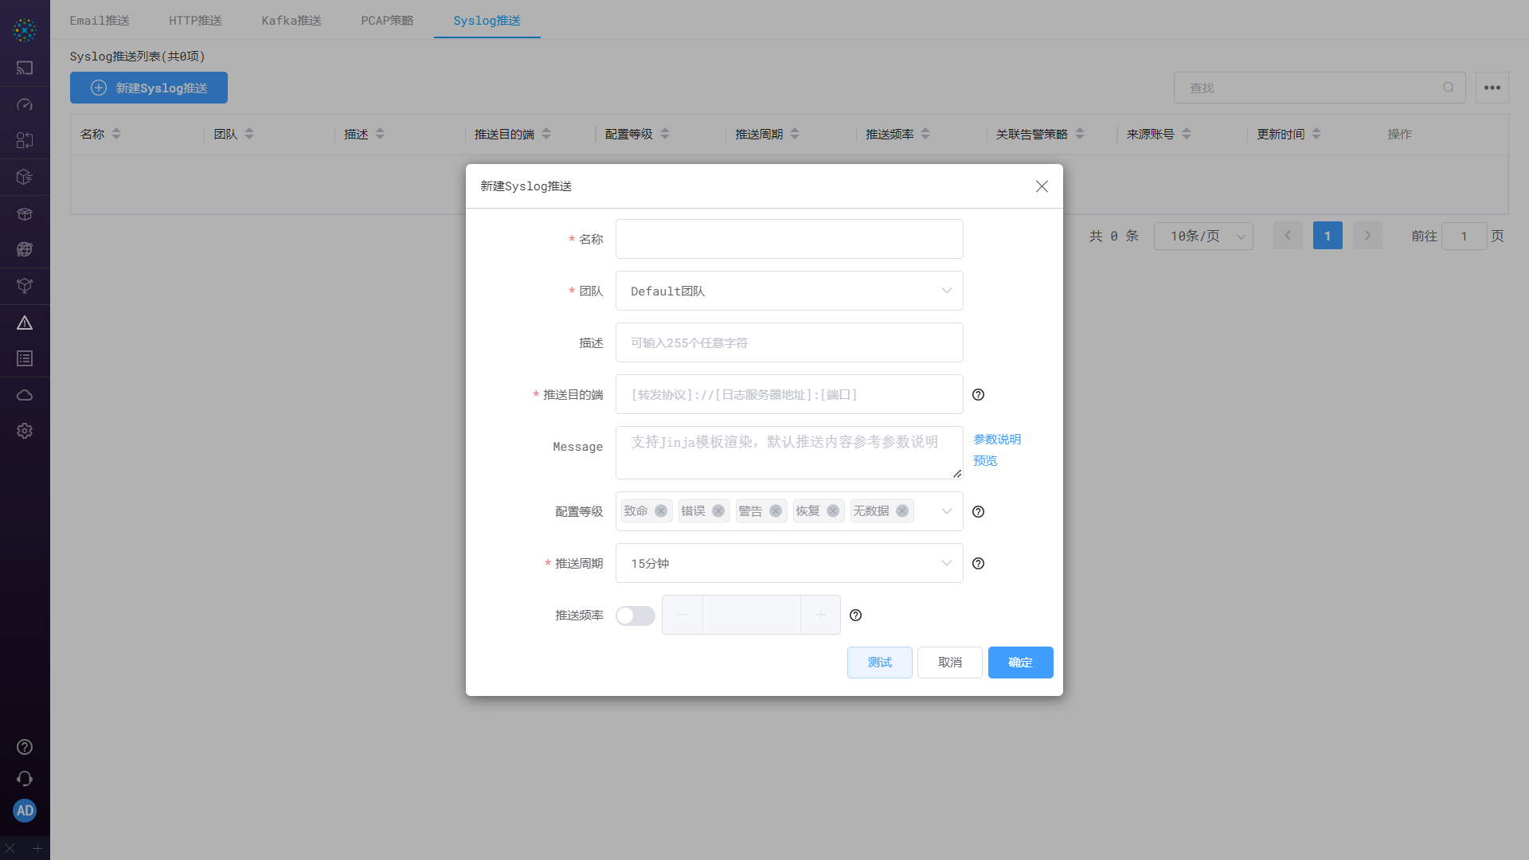Switch to the Email推送 tab
Viewport: 1529px width, 860px height.
pyautogui.click(x=99, y=20)
